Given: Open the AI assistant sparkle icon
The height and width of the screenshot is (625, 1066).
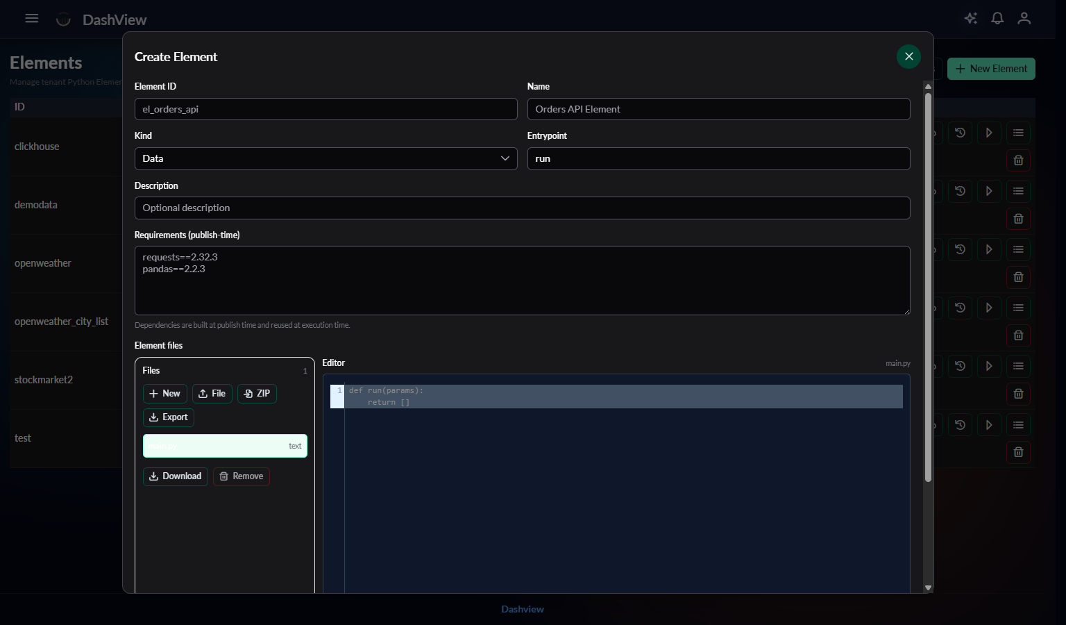Looking at the screenshot, I should pyautogui.click(x=971, y=18).
